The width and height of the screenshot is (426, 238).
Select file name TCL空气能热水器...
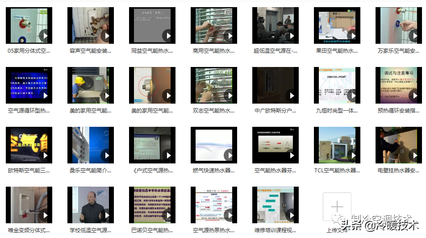pyautogui.click(x=337, y=170)
